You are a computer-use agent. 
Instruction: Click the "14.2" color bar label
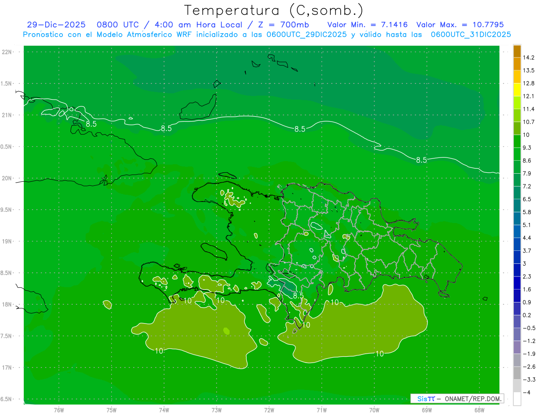pyautogui.click(x=529, y=57)
